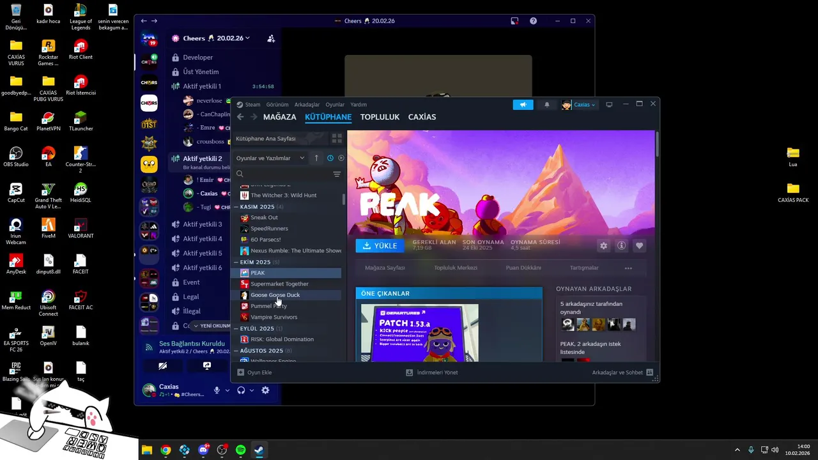Switch library to grid collections view
Viewport: 818px width, 460px height.
[x=337, y=139]
